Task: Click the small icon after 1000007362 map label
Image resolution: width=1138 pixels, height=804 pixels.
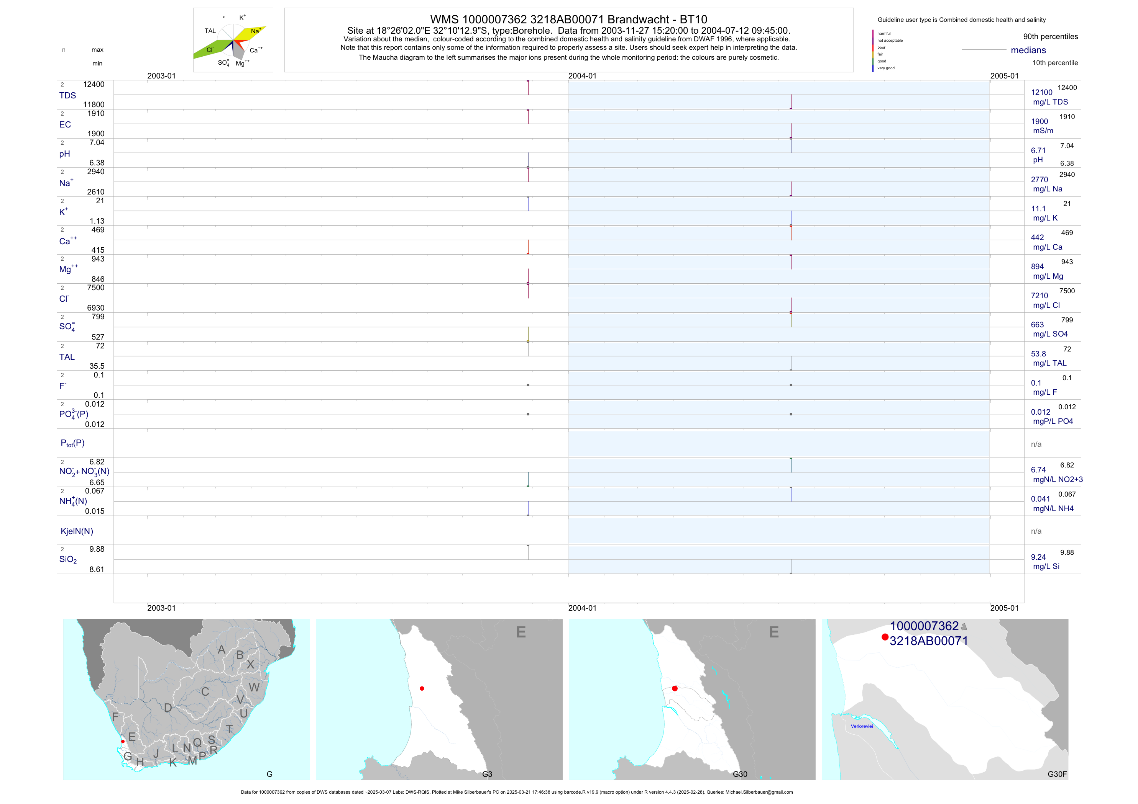Action: coord(964,627)
